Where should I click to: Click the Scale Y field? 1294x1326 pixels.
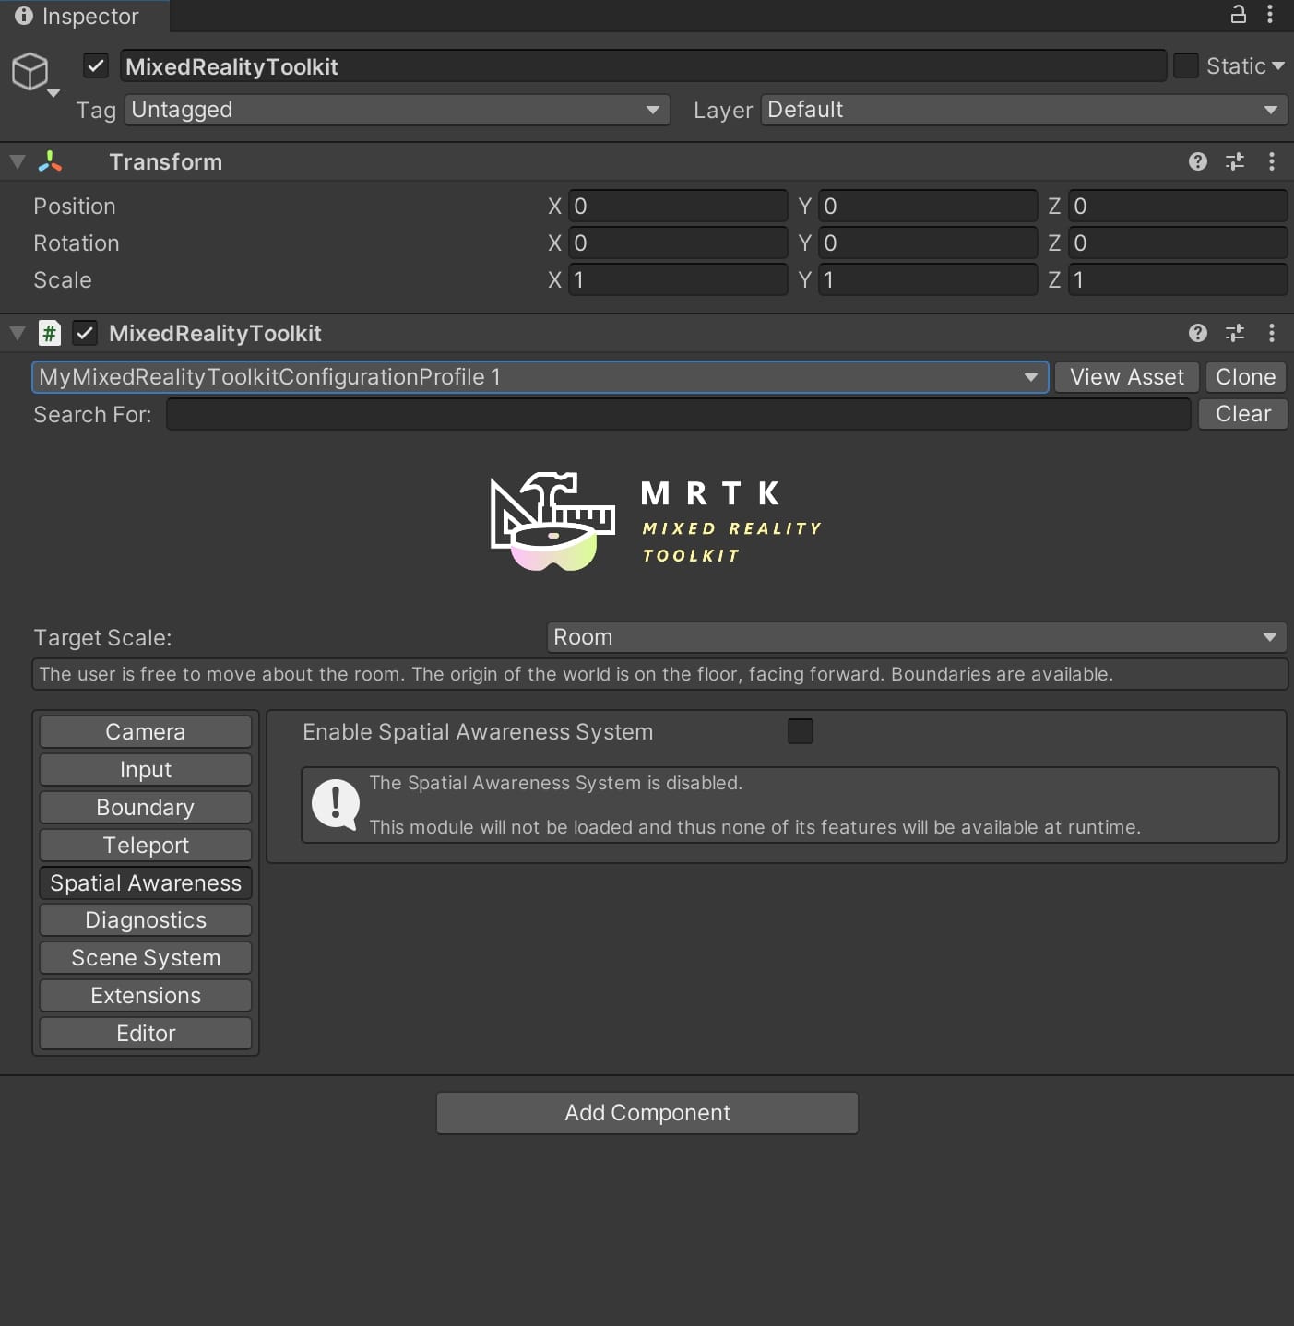[x=928, y=279]
